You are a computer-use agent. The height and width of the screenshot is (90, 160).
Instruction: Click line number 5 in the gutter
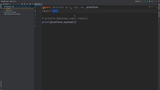tap(35, 22)
